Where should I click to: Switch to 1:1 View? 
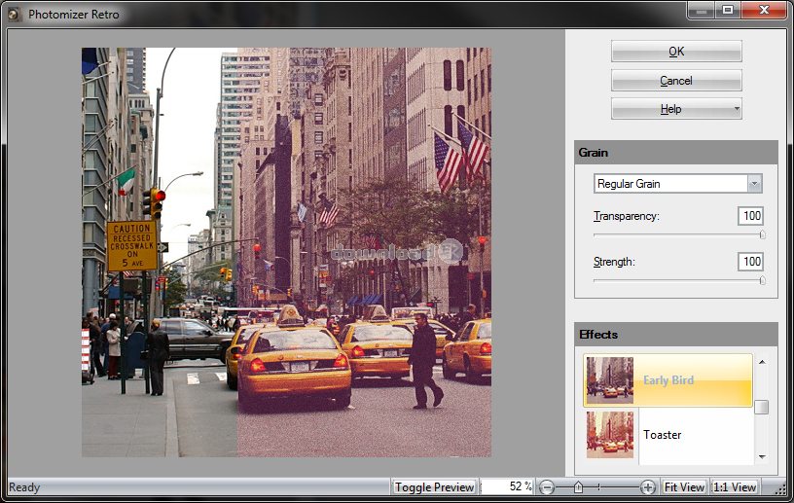pos(735,486)
